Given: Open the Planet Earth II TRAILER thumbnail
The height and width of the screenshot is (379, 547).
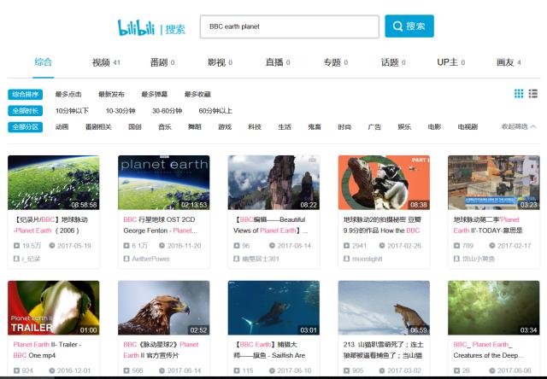Looking at the screenshot, I should tap(53, 308).
